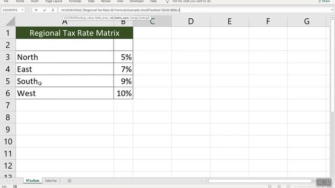Image resolution: width=335 pixels, height=188 pixels.
Task: Click the Tell me what you want to do box
Action: point(192,1)
